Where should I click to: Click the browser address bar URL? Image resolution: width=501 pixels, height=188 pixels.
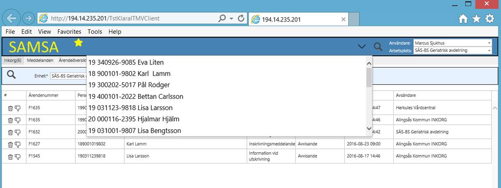105,19
